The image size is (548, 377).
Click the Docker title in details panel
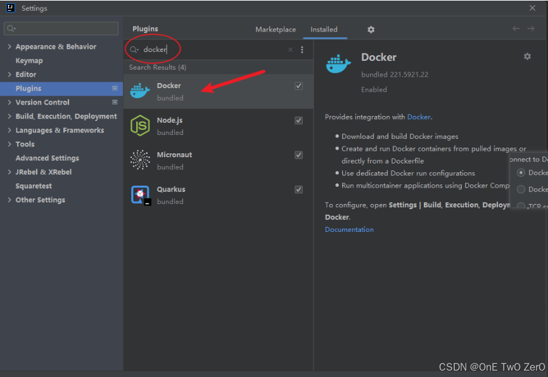[379, 57]
